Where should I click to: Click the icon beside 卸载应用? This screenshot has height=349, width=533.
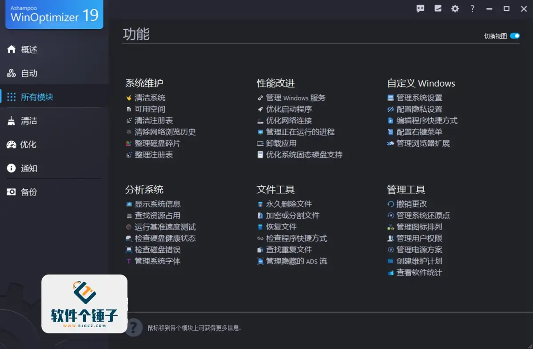(x=260, y=144)
